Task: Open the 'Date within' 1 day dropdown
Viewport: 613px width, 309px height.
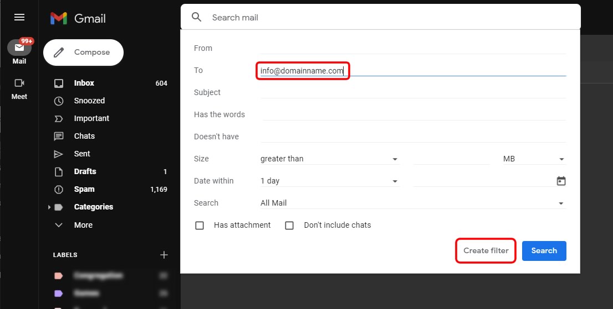Action: pyautogui.click(x=330, y=181)
